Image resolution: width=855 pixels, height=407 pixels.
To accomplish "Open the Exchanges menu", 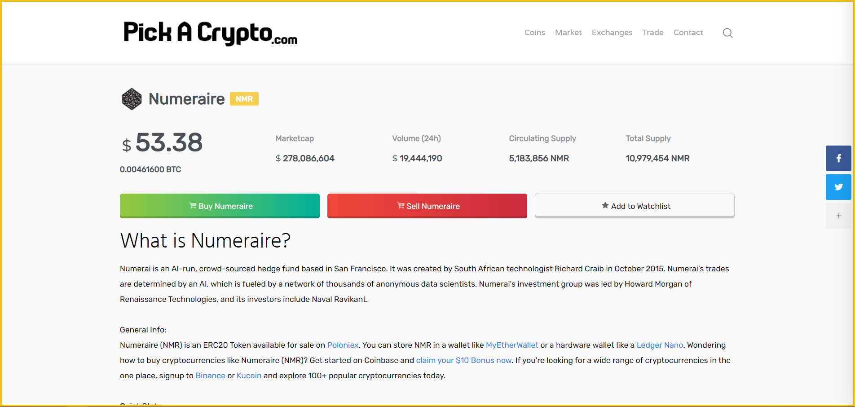I will tap(612, 32).
